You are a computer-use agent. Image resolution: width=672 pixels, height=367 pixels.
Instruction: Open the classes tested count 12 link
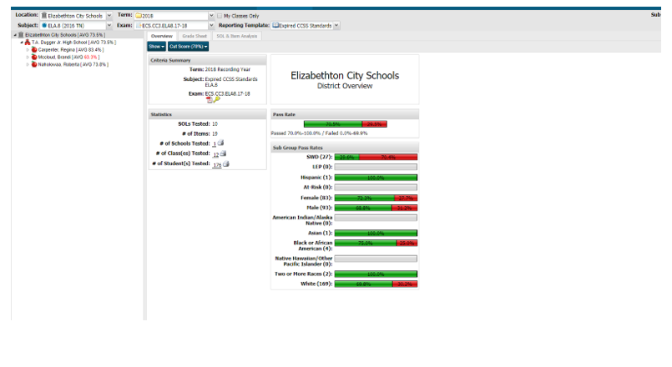click(x=216, y=154)
